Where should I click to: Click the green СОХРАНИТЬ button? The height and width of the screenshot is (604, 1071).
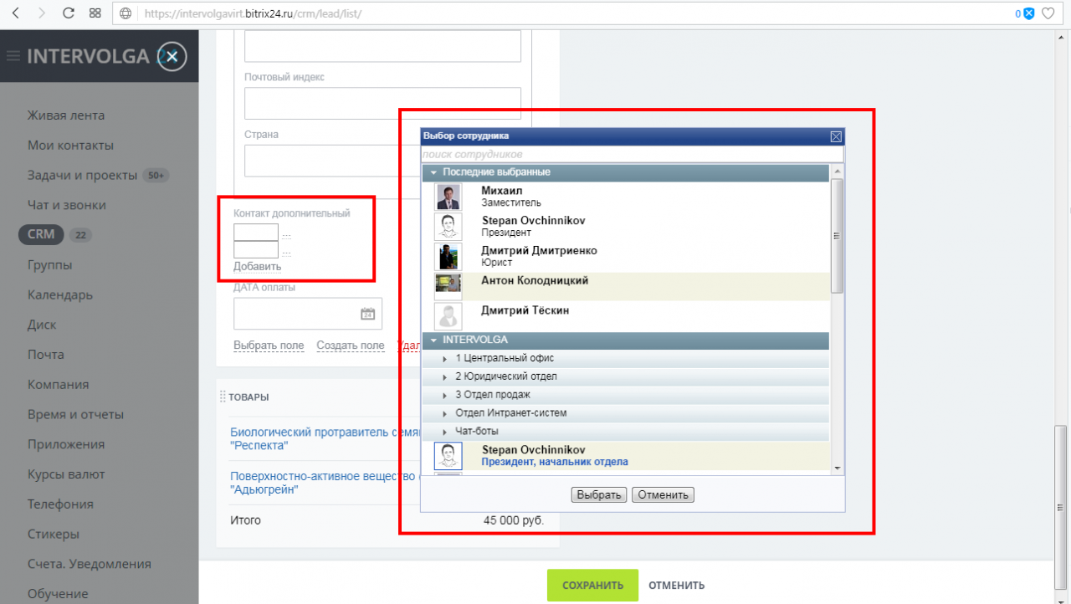pos(592,586)
